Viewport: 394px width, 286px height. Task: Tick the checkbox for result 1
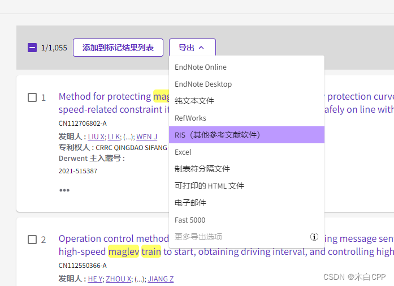[32, 97]
